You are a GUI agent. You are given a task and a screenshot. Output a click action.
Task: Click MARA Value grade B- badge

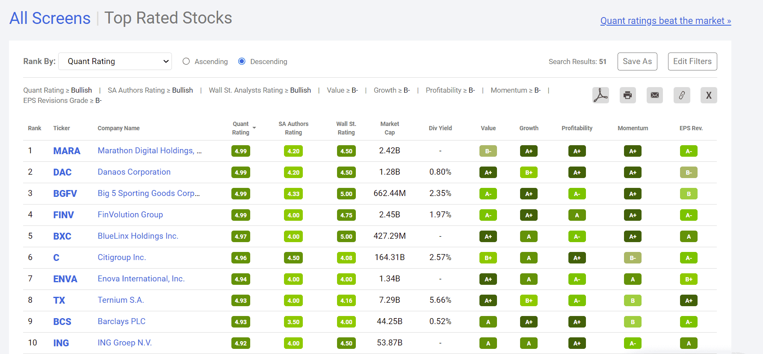tap(488, 151)
